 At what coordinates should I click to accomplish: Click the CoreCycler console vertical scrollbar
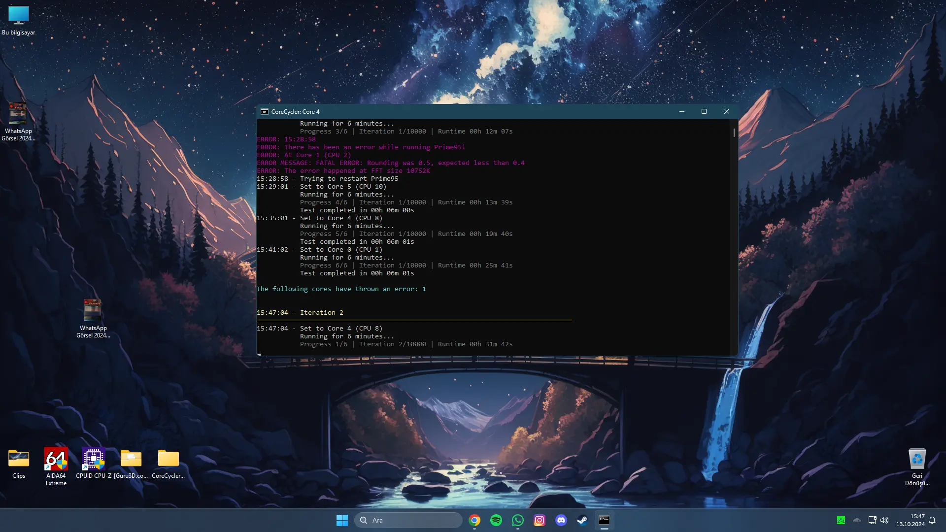[734, 236]
